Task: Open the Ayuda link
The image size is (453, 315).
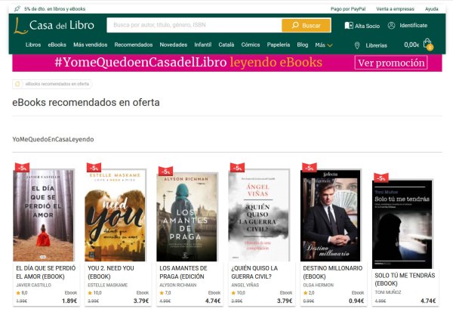Action: 431,9
